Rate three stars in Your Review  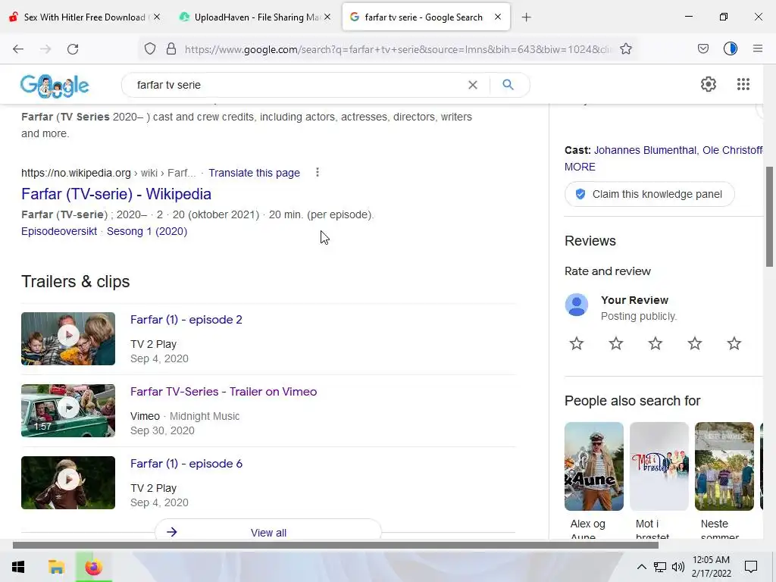[656, 343]
